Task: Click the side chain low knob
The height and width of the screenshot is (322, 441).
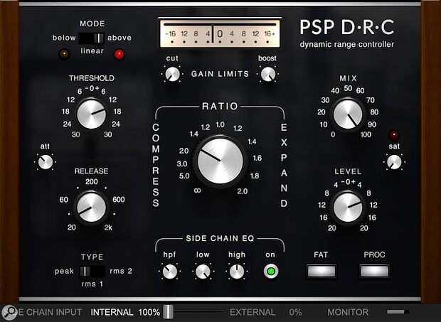Action: coord(203,272)
